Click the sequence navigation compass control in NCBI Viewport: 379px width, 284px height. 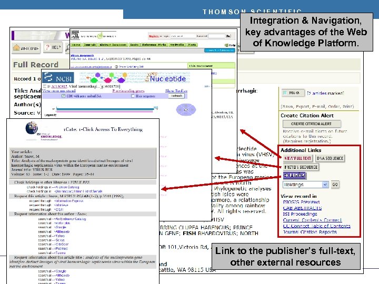click(186, 109)
